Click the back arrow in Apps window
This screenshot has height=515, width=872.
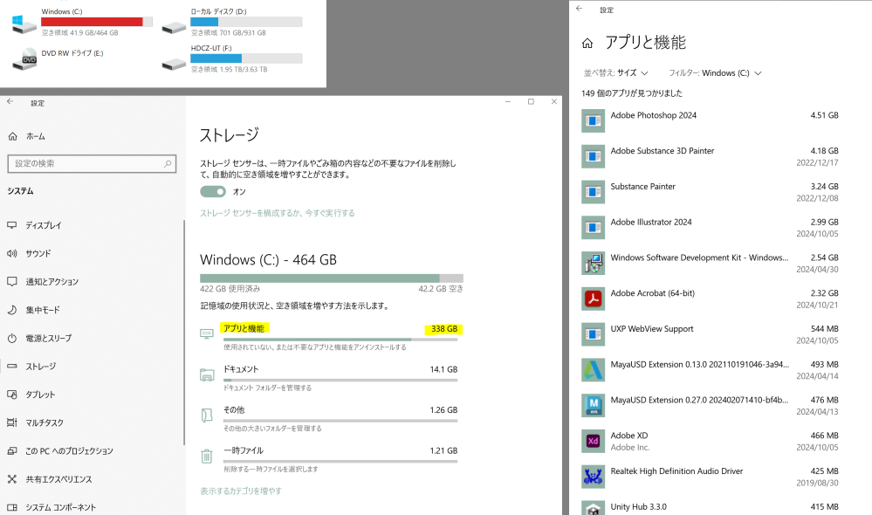[x=580, y=9]
